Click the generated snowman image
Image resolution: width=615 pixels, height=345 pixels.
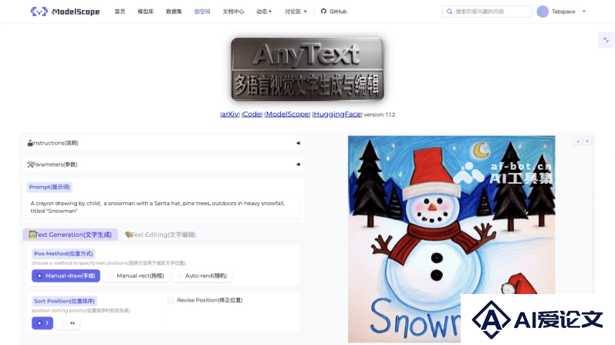coord(451,239)
